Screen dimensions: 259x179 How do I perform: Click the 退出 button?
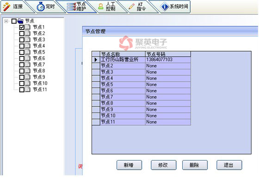(229, 165)
